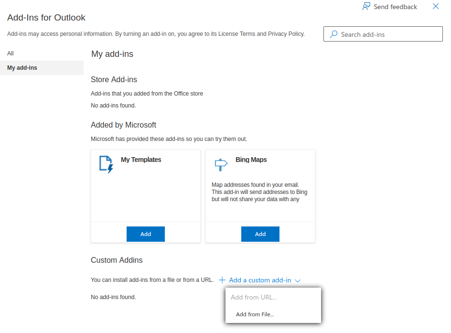Collapse the custom add-in dropdown chevron
This screenshot has height=333, width=451.
(x=298, y=280)
